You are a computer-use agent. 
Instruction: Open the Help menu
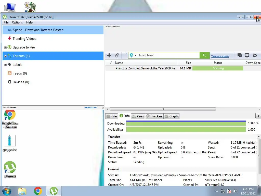(x=29, y=22)
